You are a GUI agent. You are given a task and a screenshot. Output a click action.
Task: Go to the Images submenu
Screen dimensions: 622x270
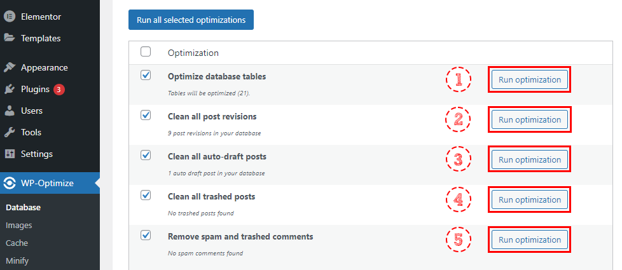tap(18, 225)
